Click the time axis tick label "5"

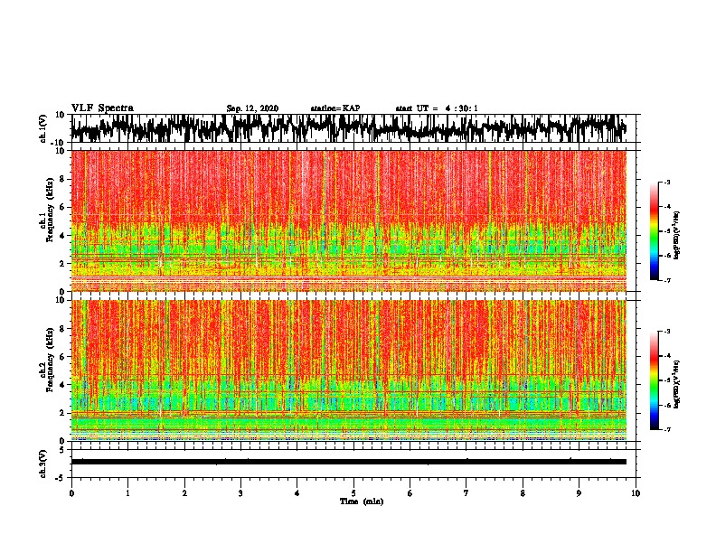353,493
